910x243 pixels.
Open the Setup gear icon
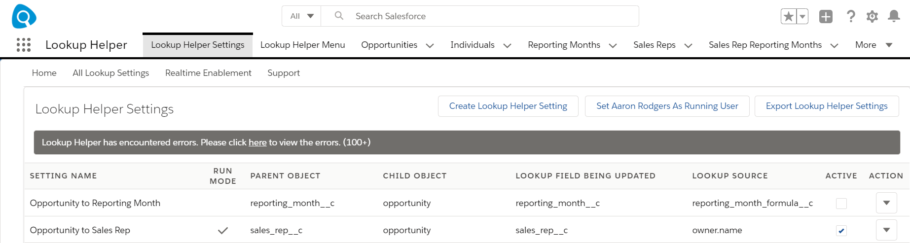872,16
